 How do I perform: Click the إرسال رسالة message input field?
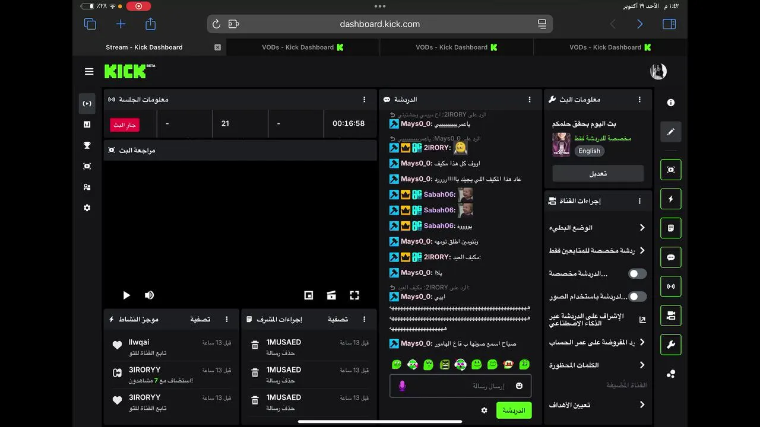(x=460, y=386)
